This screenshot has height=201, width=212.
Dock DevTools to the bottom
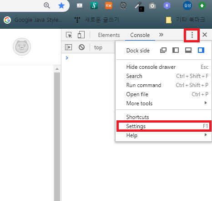click(x=188, y=50)
